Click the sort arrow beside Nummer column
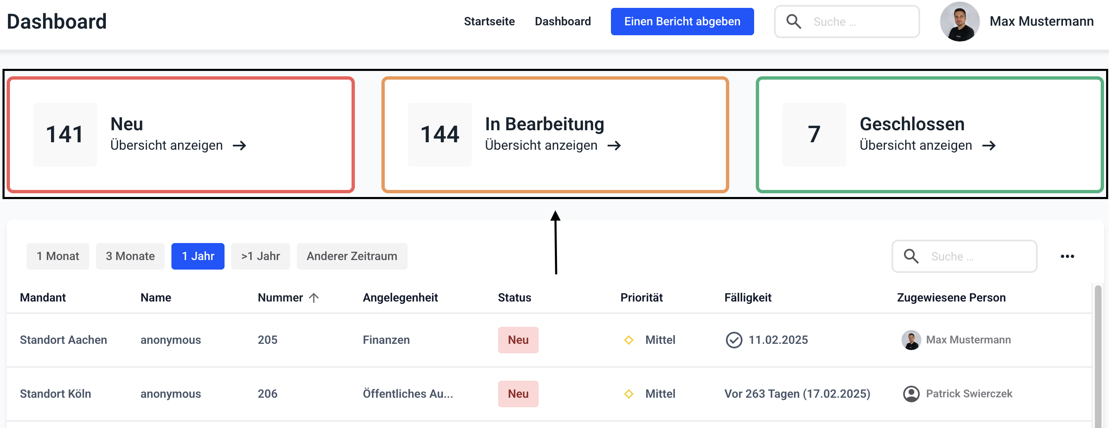The width and height of the screenshot is (1109, 428). coord(314,298)
